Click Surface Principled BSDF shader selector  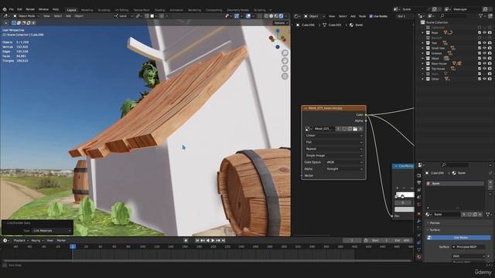(468, 247)
